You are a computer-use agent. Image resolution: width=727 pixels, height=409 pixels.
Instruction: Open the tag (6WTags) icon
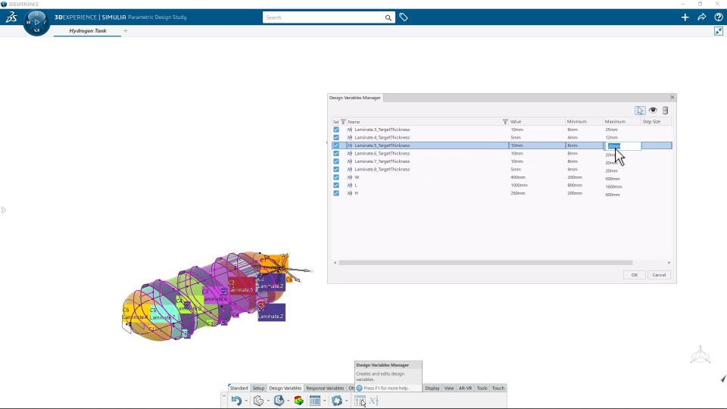pos(404,17)
